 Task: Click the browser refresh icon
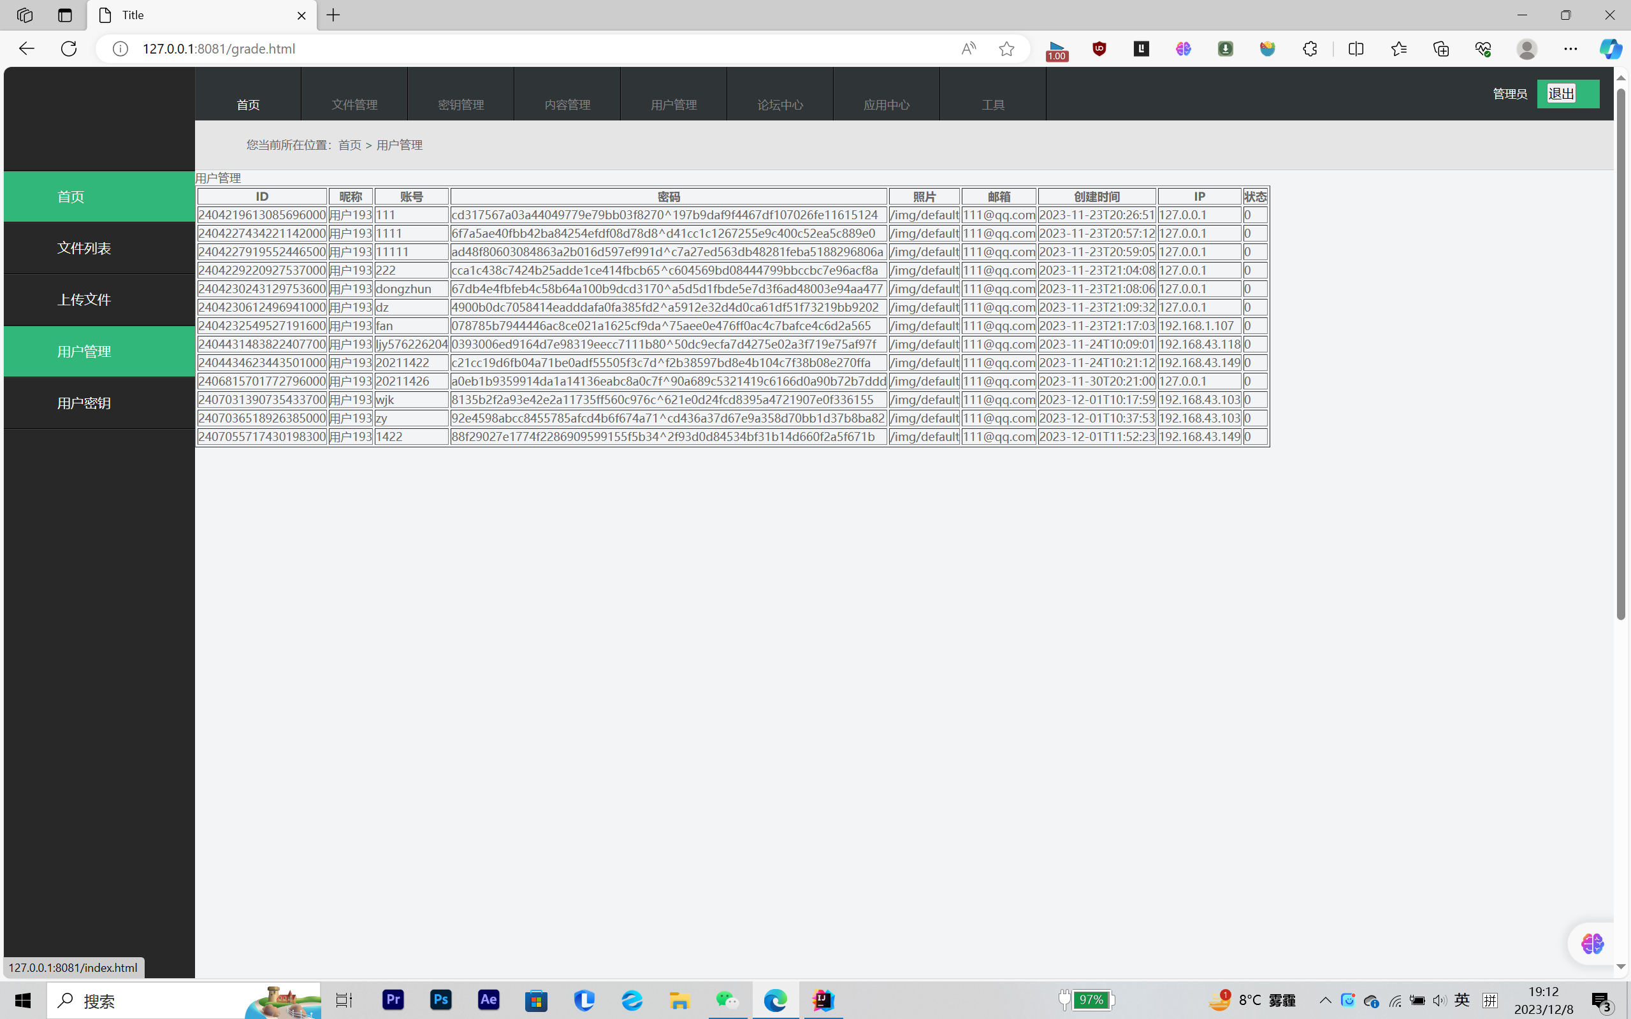69,48
